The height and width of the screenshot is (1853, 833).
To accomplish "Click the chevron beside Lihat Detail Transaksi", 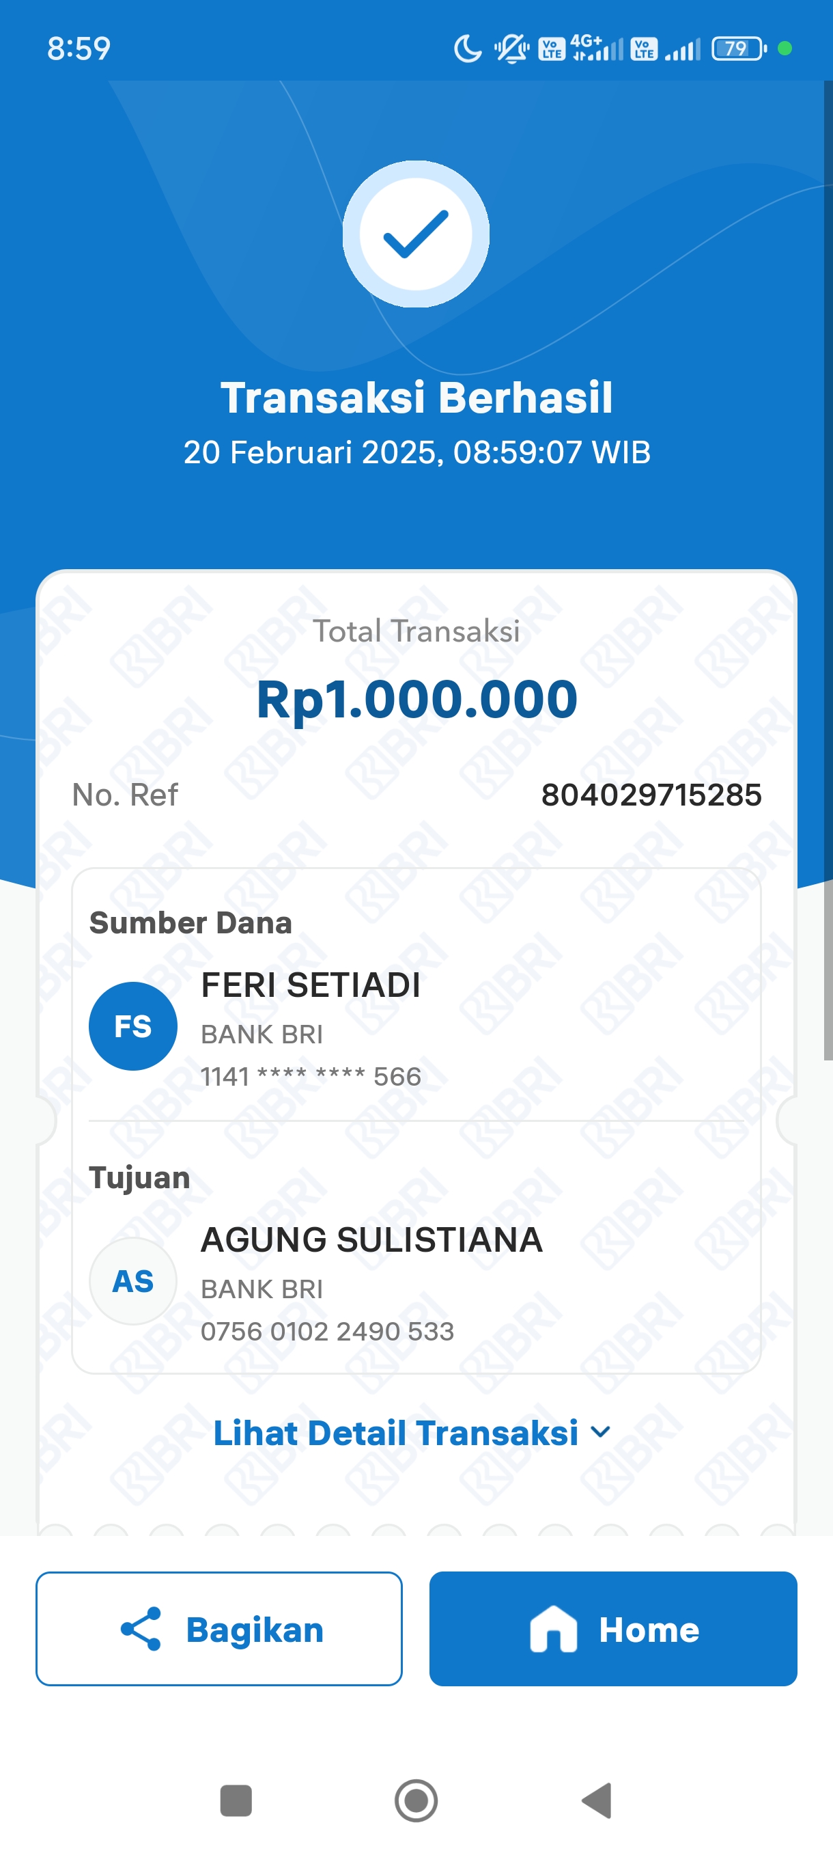I will click(600, 1432).
